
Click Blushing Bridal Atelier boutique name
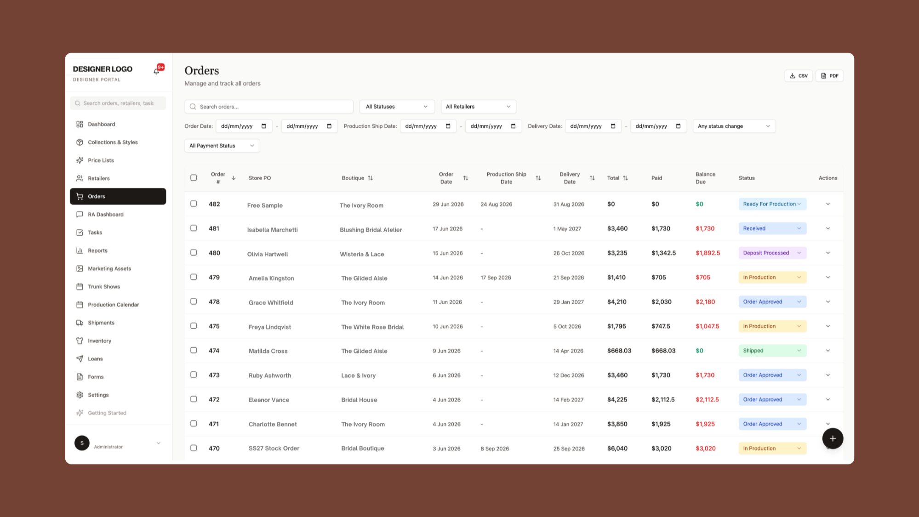[371, 230]
